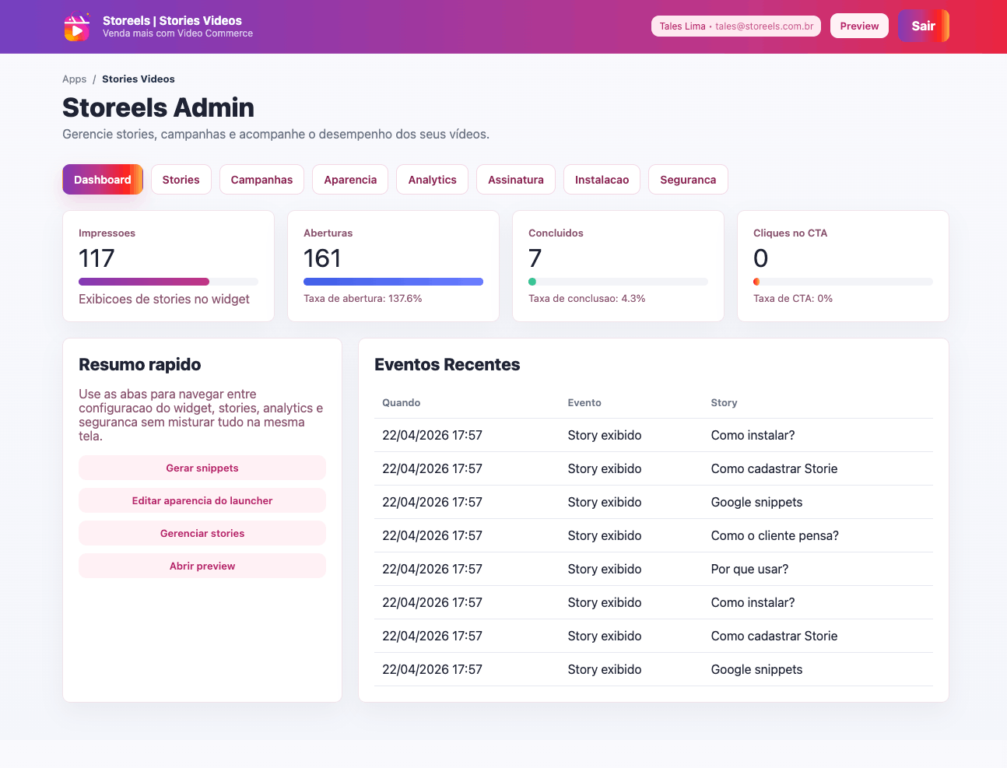
Task: Follow the Apps breadcrumb link
Action: point(74,79)
